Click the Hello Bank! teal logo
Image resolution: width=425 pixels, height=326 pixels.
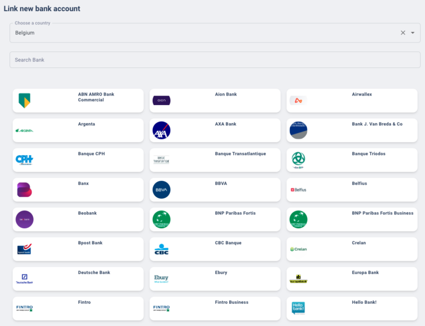[298, 308]
